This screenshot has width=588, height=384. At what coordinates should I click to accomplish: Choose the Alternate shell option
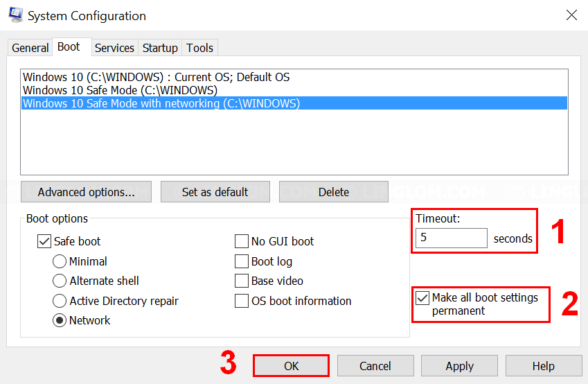pos(60,281)
